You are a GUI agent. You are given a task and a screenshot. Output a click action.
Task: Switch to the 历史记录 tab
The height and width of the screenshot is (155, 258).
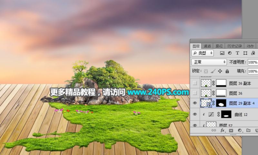point(235,46)
